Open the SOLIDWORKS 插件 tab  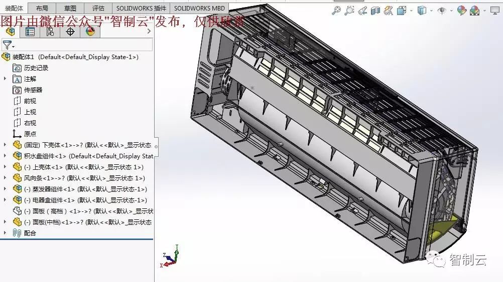pos(141,8)
